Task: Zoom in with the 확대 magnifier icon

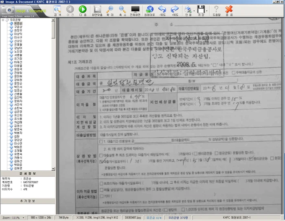Action: [x=110, y=11]
